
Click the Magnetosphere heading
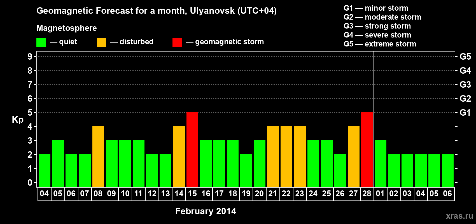pyautogui.click(x=67, y=28)
